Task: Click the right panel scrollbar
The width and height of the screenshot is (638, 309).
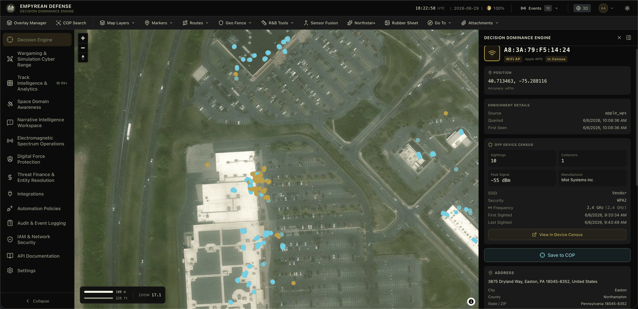Action: [x=636, y=117]
